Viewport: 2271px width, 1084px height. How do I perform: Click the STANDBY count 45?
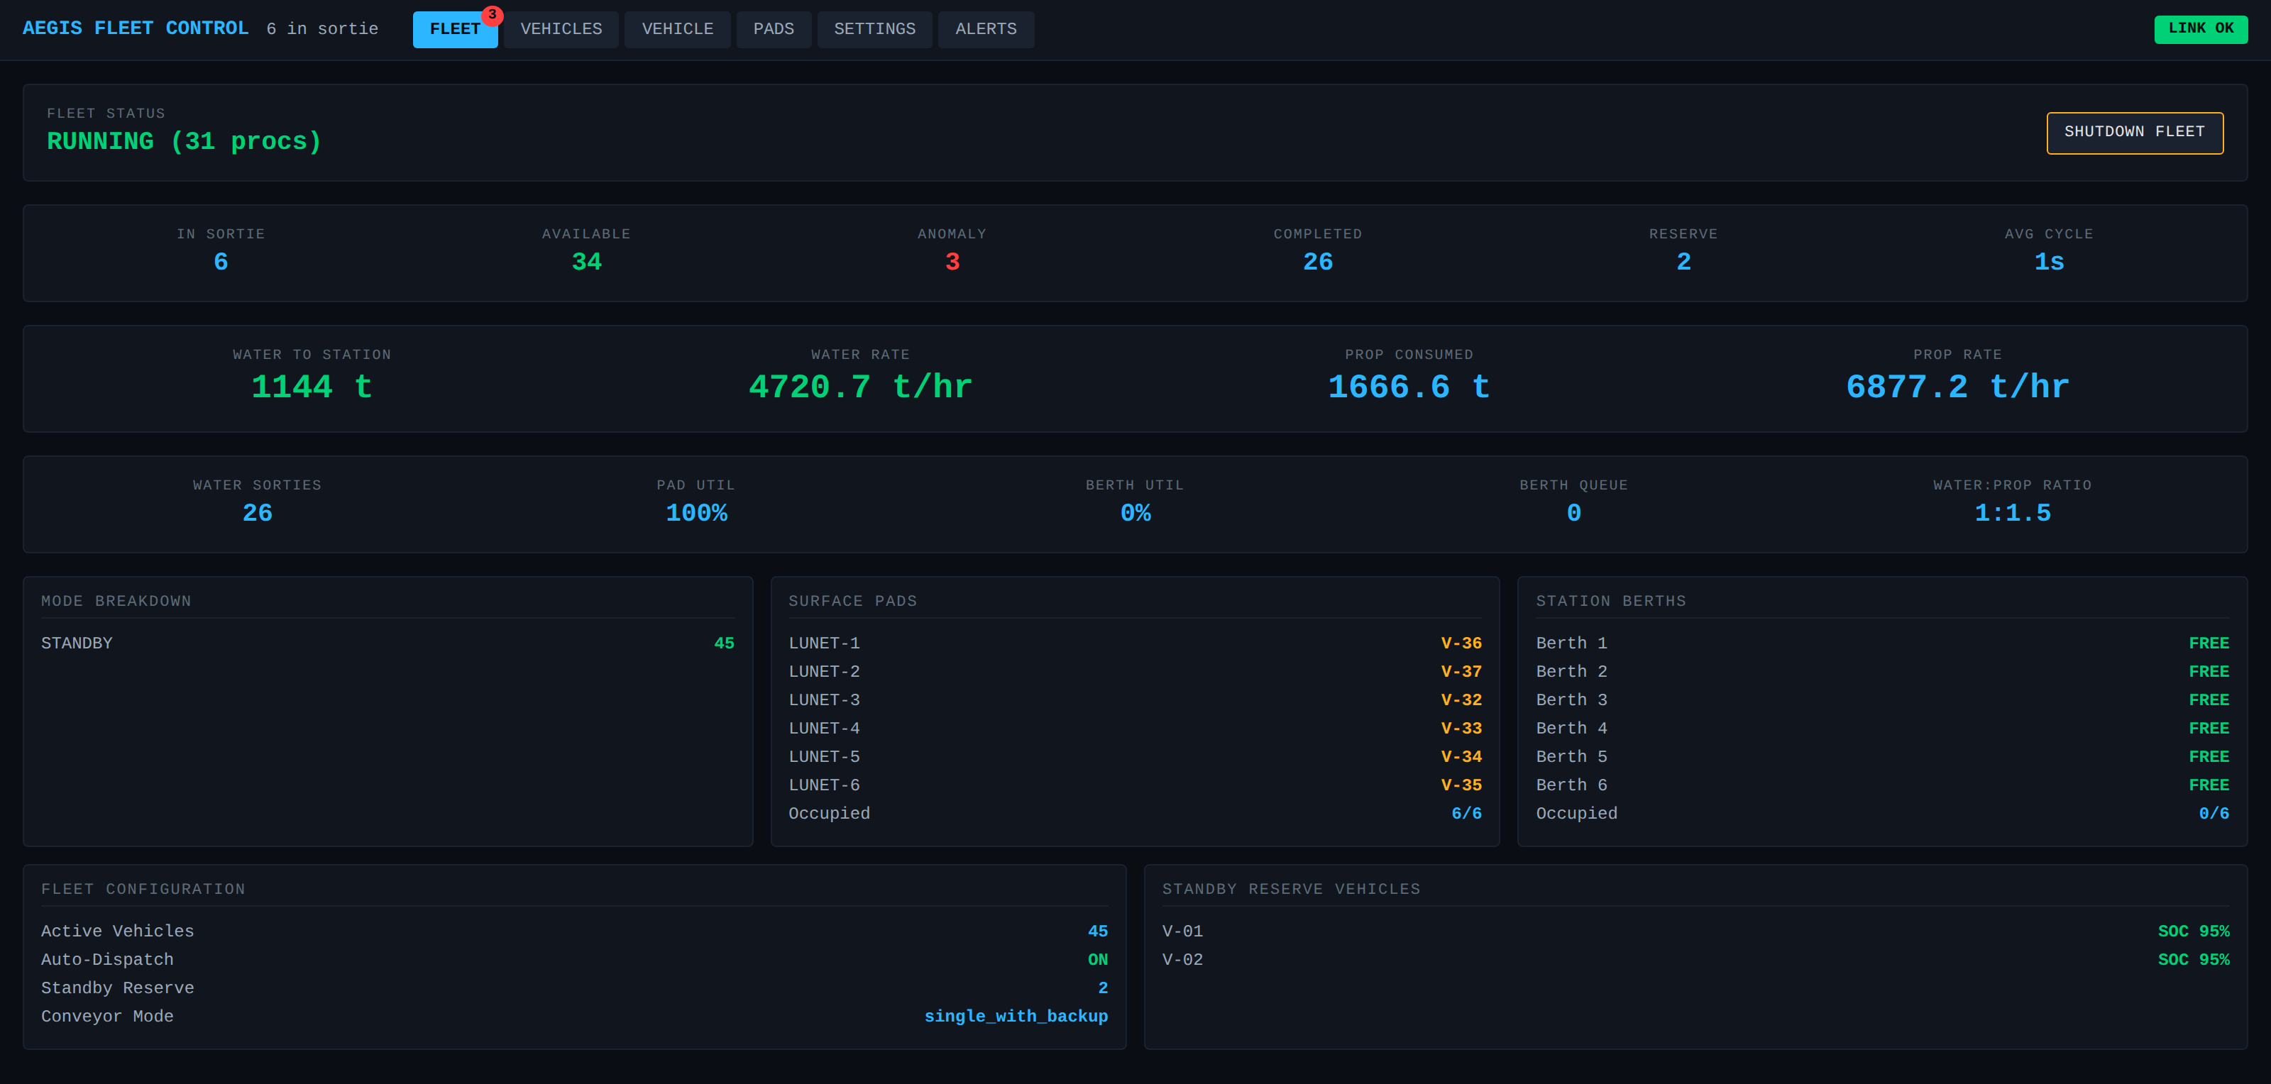coord(724,643)
